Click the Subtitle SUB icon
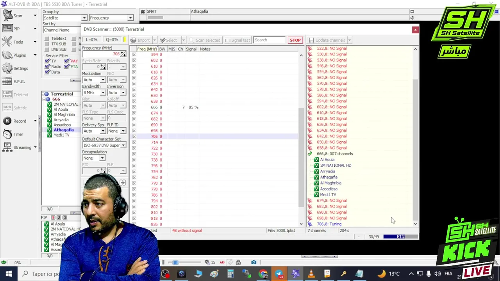The width and height of the screenshot is (500, 281). pos(8,108)
